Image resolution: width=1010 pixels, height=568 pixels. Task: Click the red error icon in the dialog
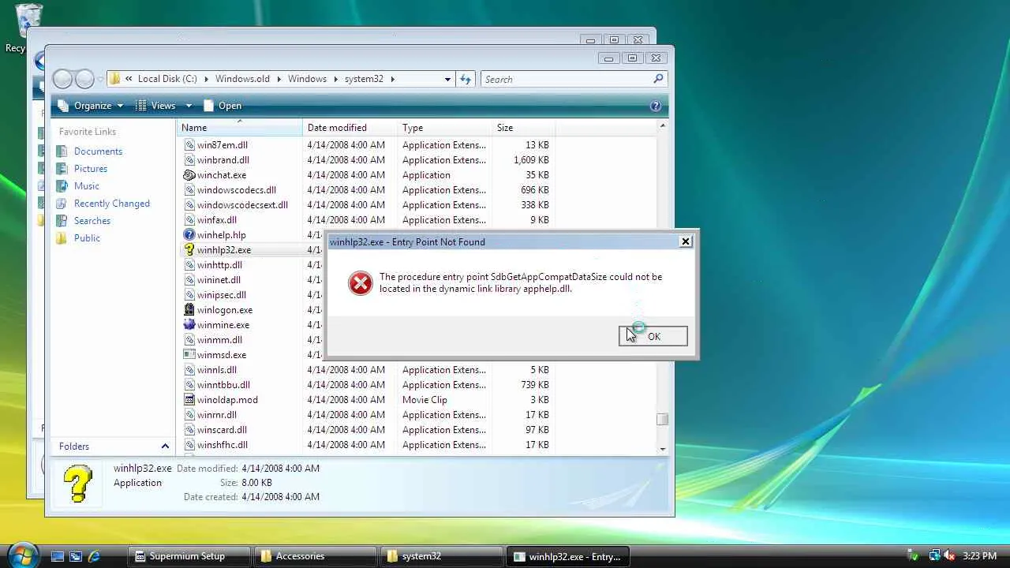click(x=361, y=283)
